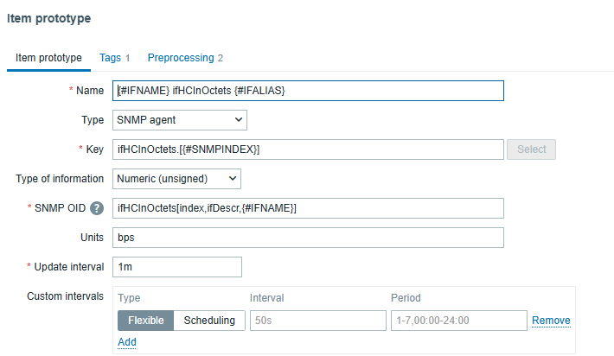Viewport: 614px width, 356px height.
Task: Click the Select button beside Key
Action: [531, 149]
